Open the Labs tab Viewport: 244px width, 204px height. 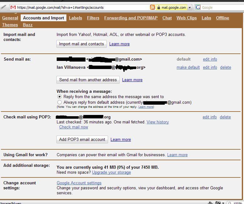tap(206, 18)
